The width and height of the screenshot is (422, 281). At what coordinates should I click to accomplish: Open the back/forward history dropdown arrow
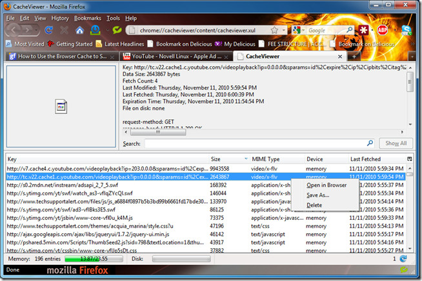37,30
